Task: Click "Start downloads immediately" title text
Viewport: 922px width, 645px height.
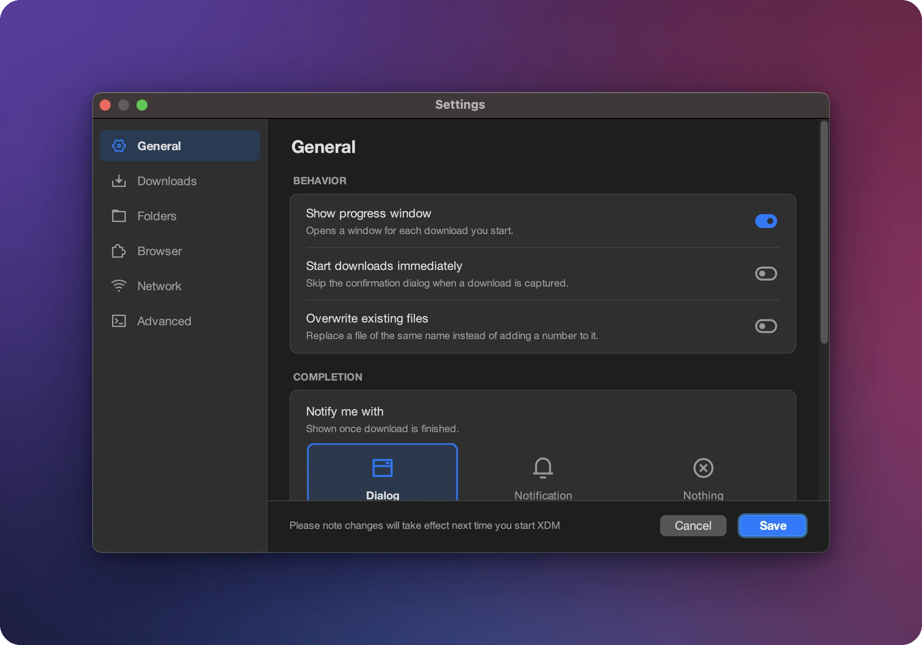Action: pos(384,266)
